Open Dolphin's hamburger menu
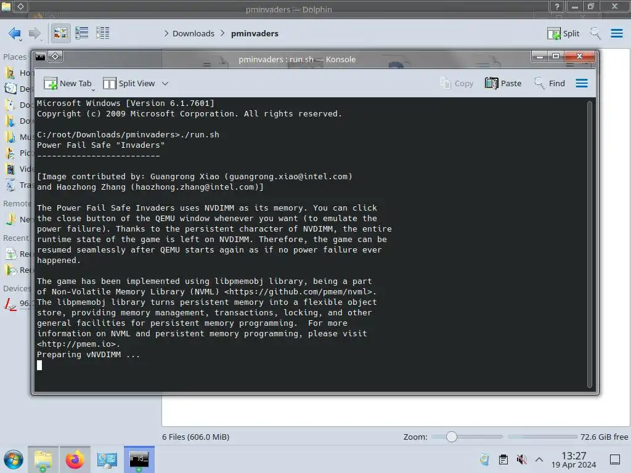The width and height of the screenshot is (631, 473). (616, 33)
